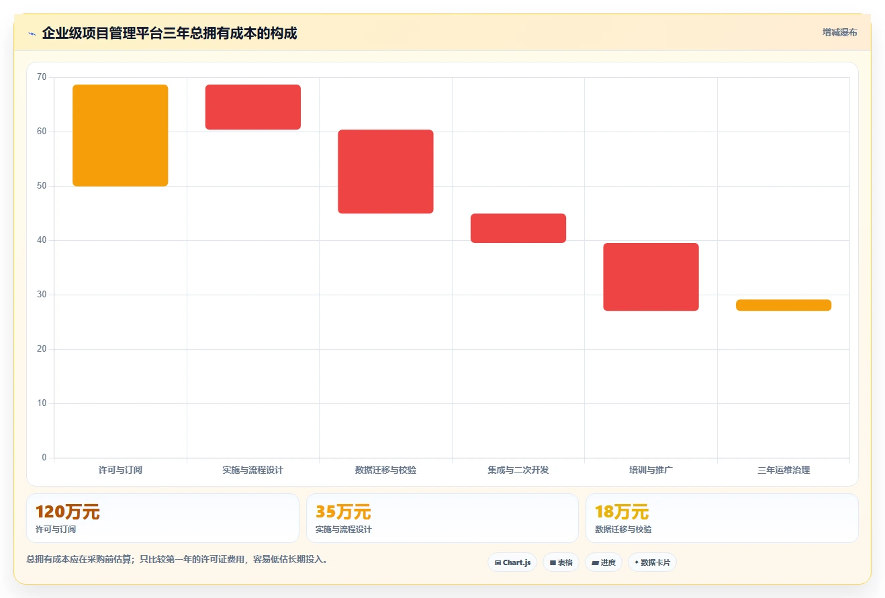Click the red 培训与推广 waterfall bar

point(651,277)
